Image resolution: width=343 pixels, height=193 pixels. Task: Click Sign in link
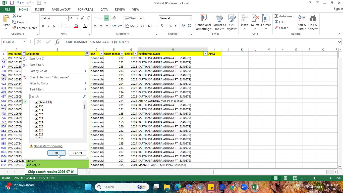338,9
